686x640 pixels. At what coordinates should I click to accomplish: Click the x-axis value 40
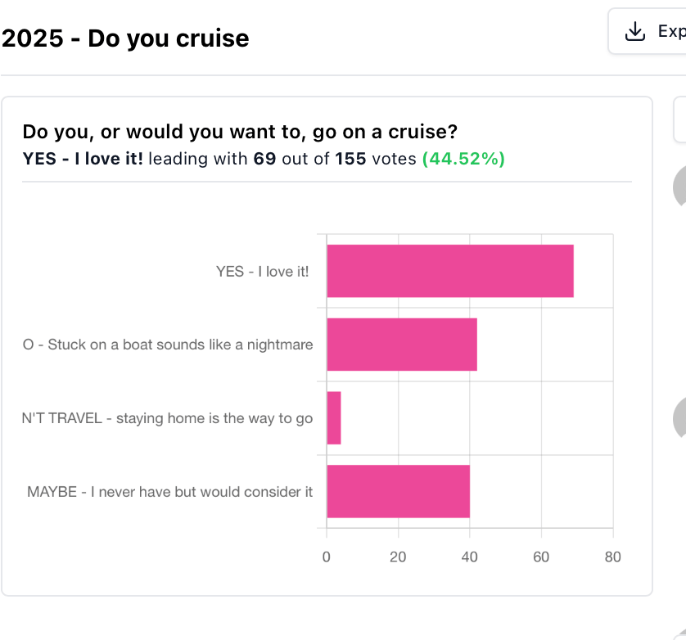click(469, 557)
